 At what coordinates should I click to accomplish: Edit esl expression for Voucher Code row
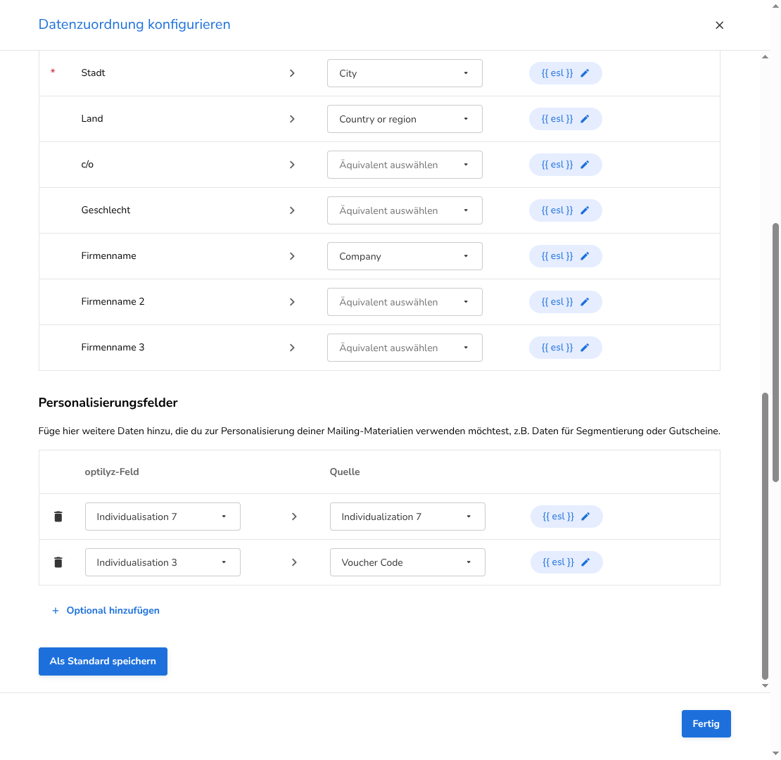tap(566, 562)
